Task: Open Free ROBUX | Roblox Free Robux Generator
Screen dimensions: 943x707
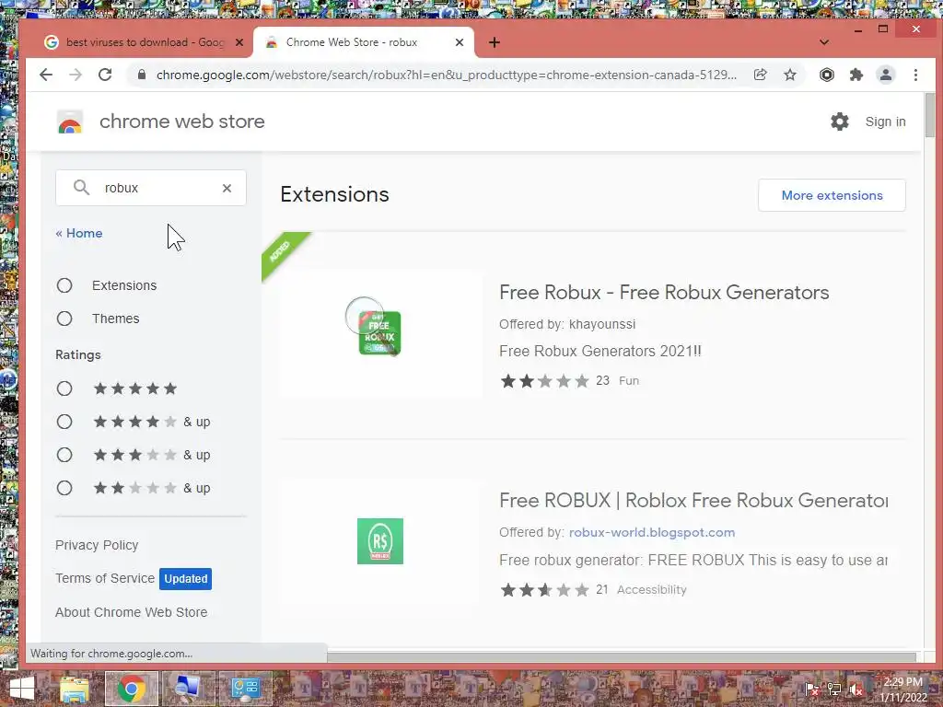Action: pos(693,501)
